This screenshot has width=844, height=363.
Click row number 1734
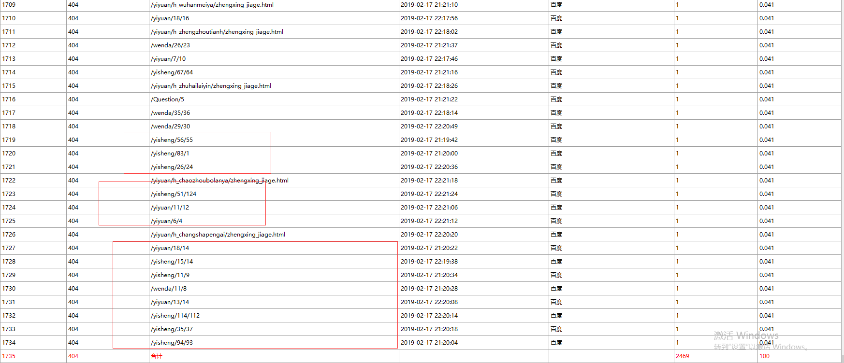9,343
